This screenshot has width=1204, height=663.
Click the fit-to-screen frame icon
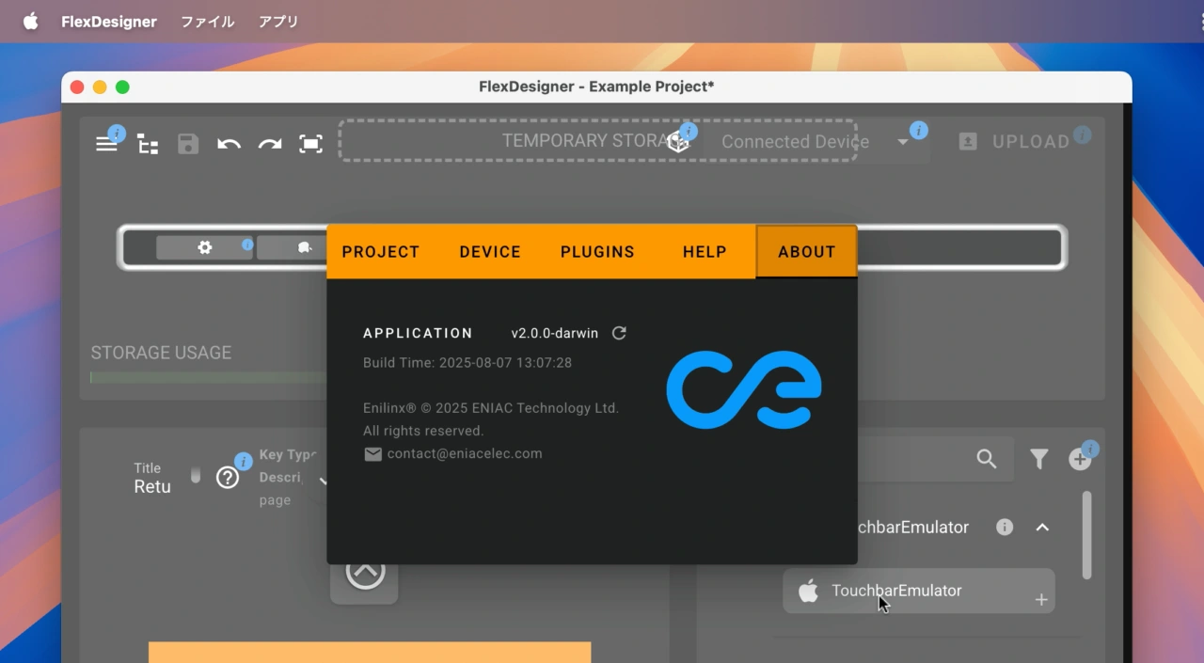coord(310,143)
